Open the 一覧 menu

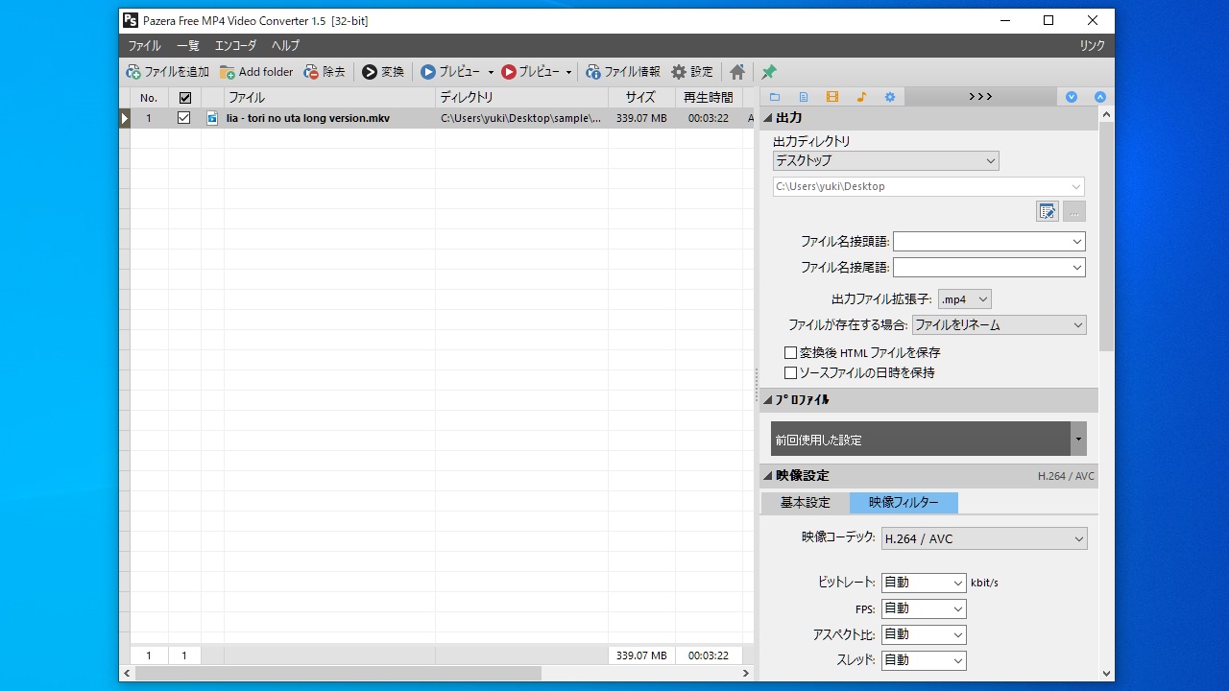click(x=187, y=45)
